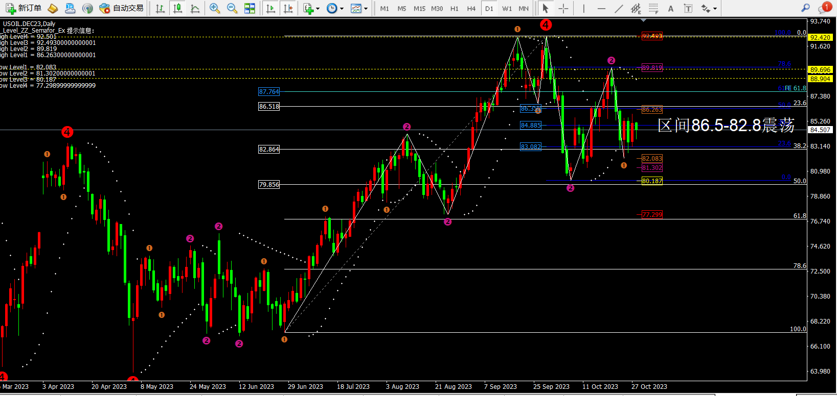Select the D1 timeframe

pos(489,9)
